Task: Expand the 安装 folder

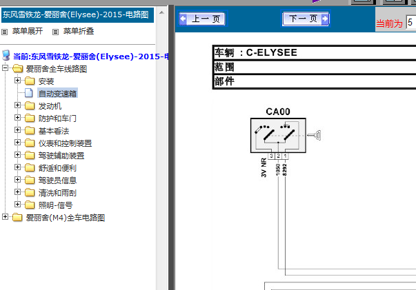Action: pyautogui.click(x=17, y=80)
